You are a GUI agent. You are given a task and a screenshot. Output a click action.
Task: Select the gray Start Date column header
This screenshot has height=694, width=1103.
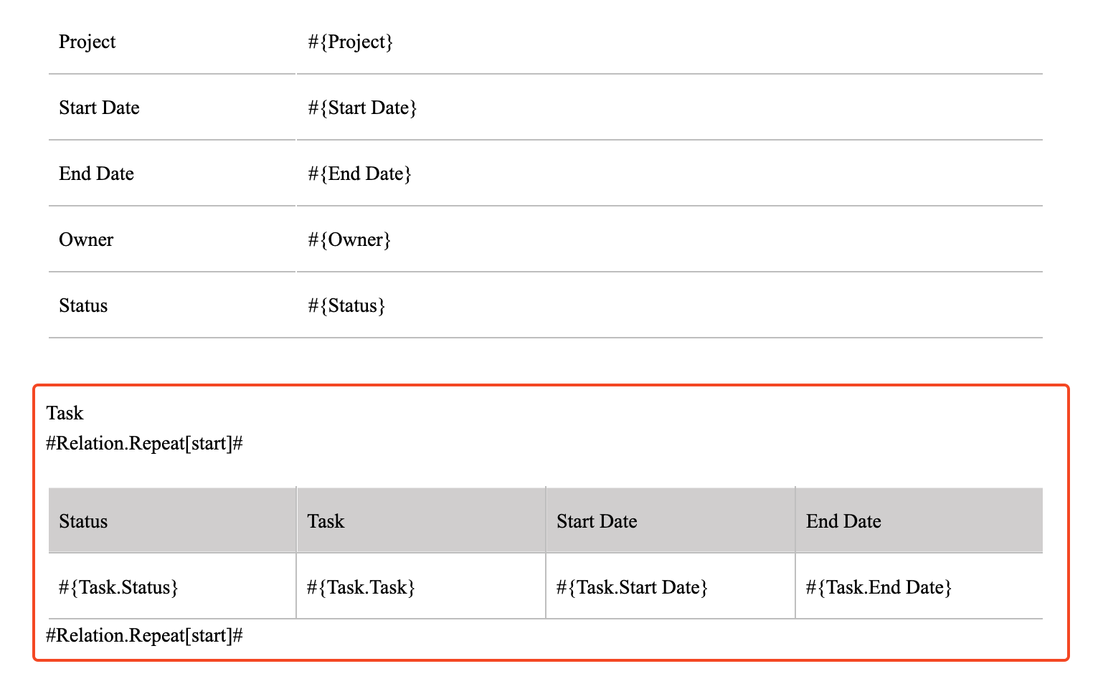tap(597, 521)
